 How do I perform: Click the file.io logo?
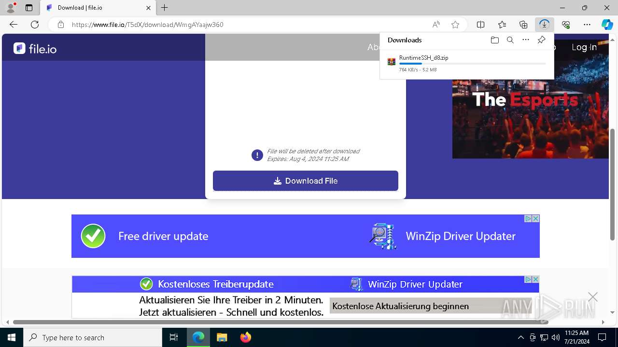click(x=35, y=48)
